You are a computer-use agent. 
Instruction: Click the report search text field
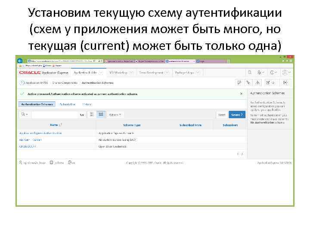55,115
